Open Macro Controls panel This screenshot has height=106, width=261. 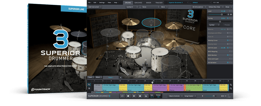175,96
